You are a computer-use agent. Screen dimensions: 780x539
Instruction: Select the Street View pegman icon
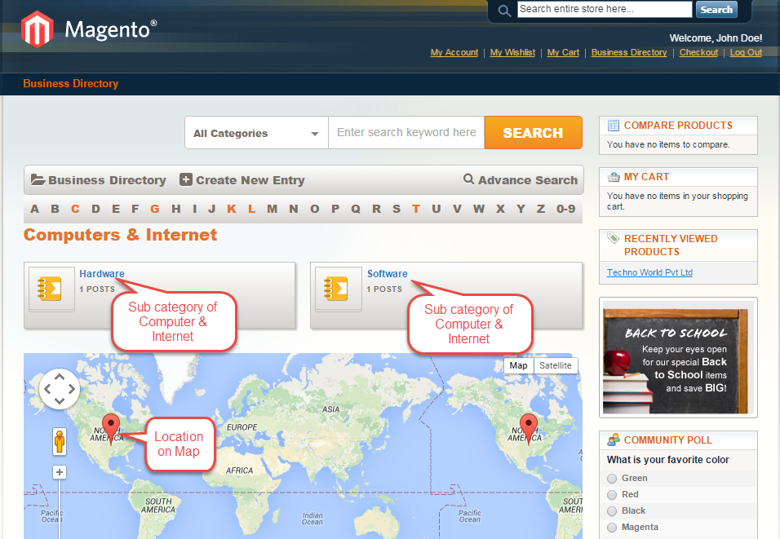[x=60, y=441]
